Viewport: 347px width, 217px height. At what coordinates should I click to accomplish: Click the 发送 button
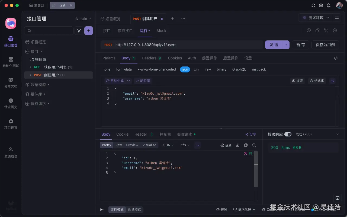274,45
